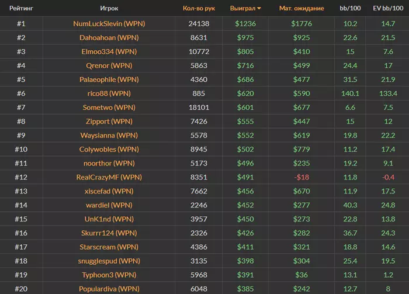Click the Игрок column header
Viewport: 409px width, 294px height.
[109, 8]
